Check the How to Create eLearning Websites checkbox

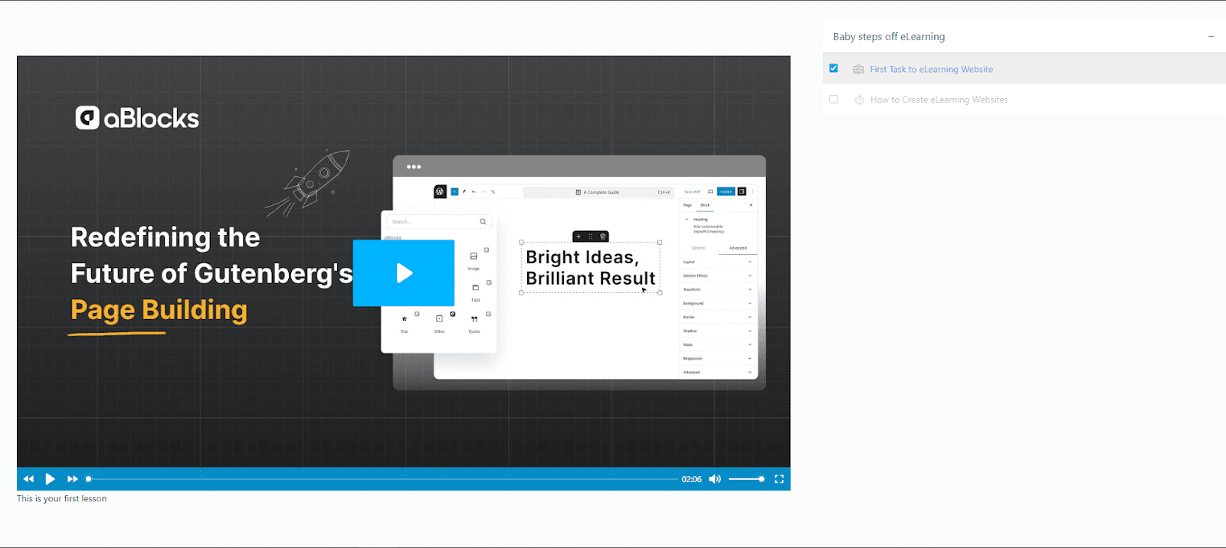coord(834,99)
